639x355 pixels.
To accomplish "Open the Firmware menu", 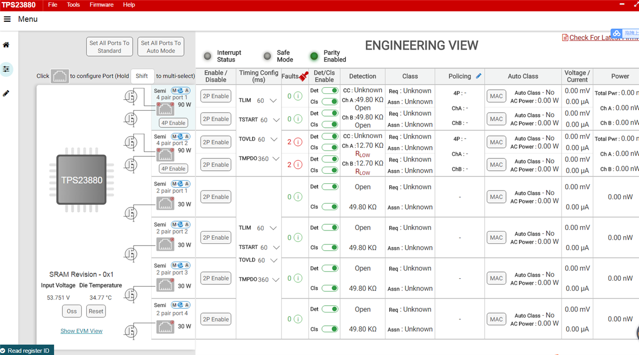I will click(x=101, y=5).
